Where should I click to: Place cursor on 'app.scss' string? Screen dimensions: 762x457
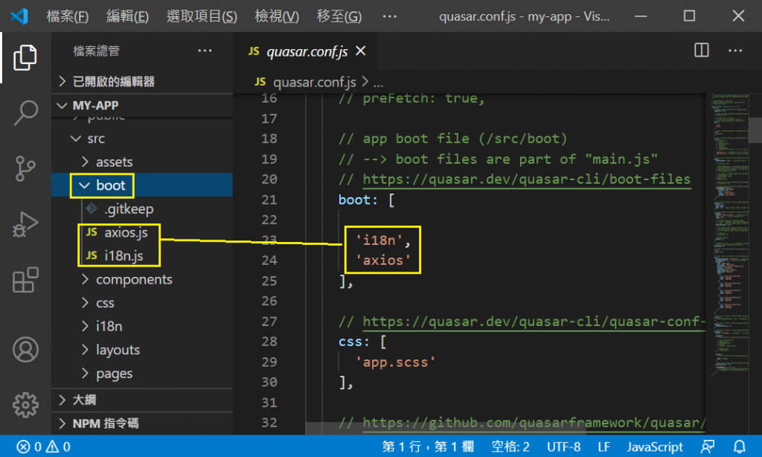pyautogui.click(x=395, y=362)
